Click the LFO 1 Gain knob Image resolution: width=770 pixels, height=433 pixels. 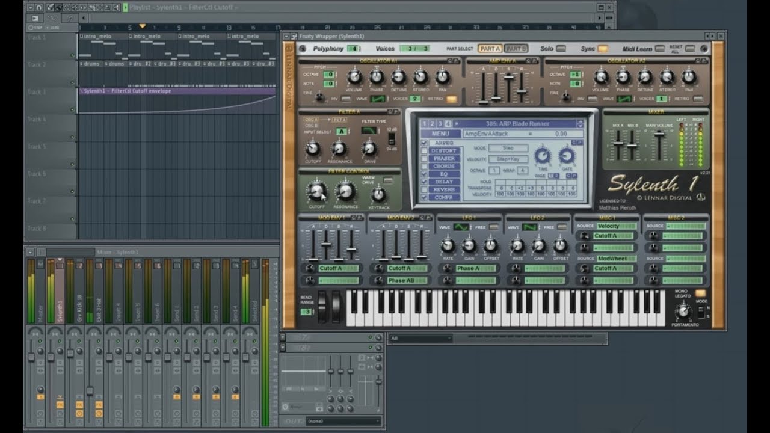tap(469, 245)
